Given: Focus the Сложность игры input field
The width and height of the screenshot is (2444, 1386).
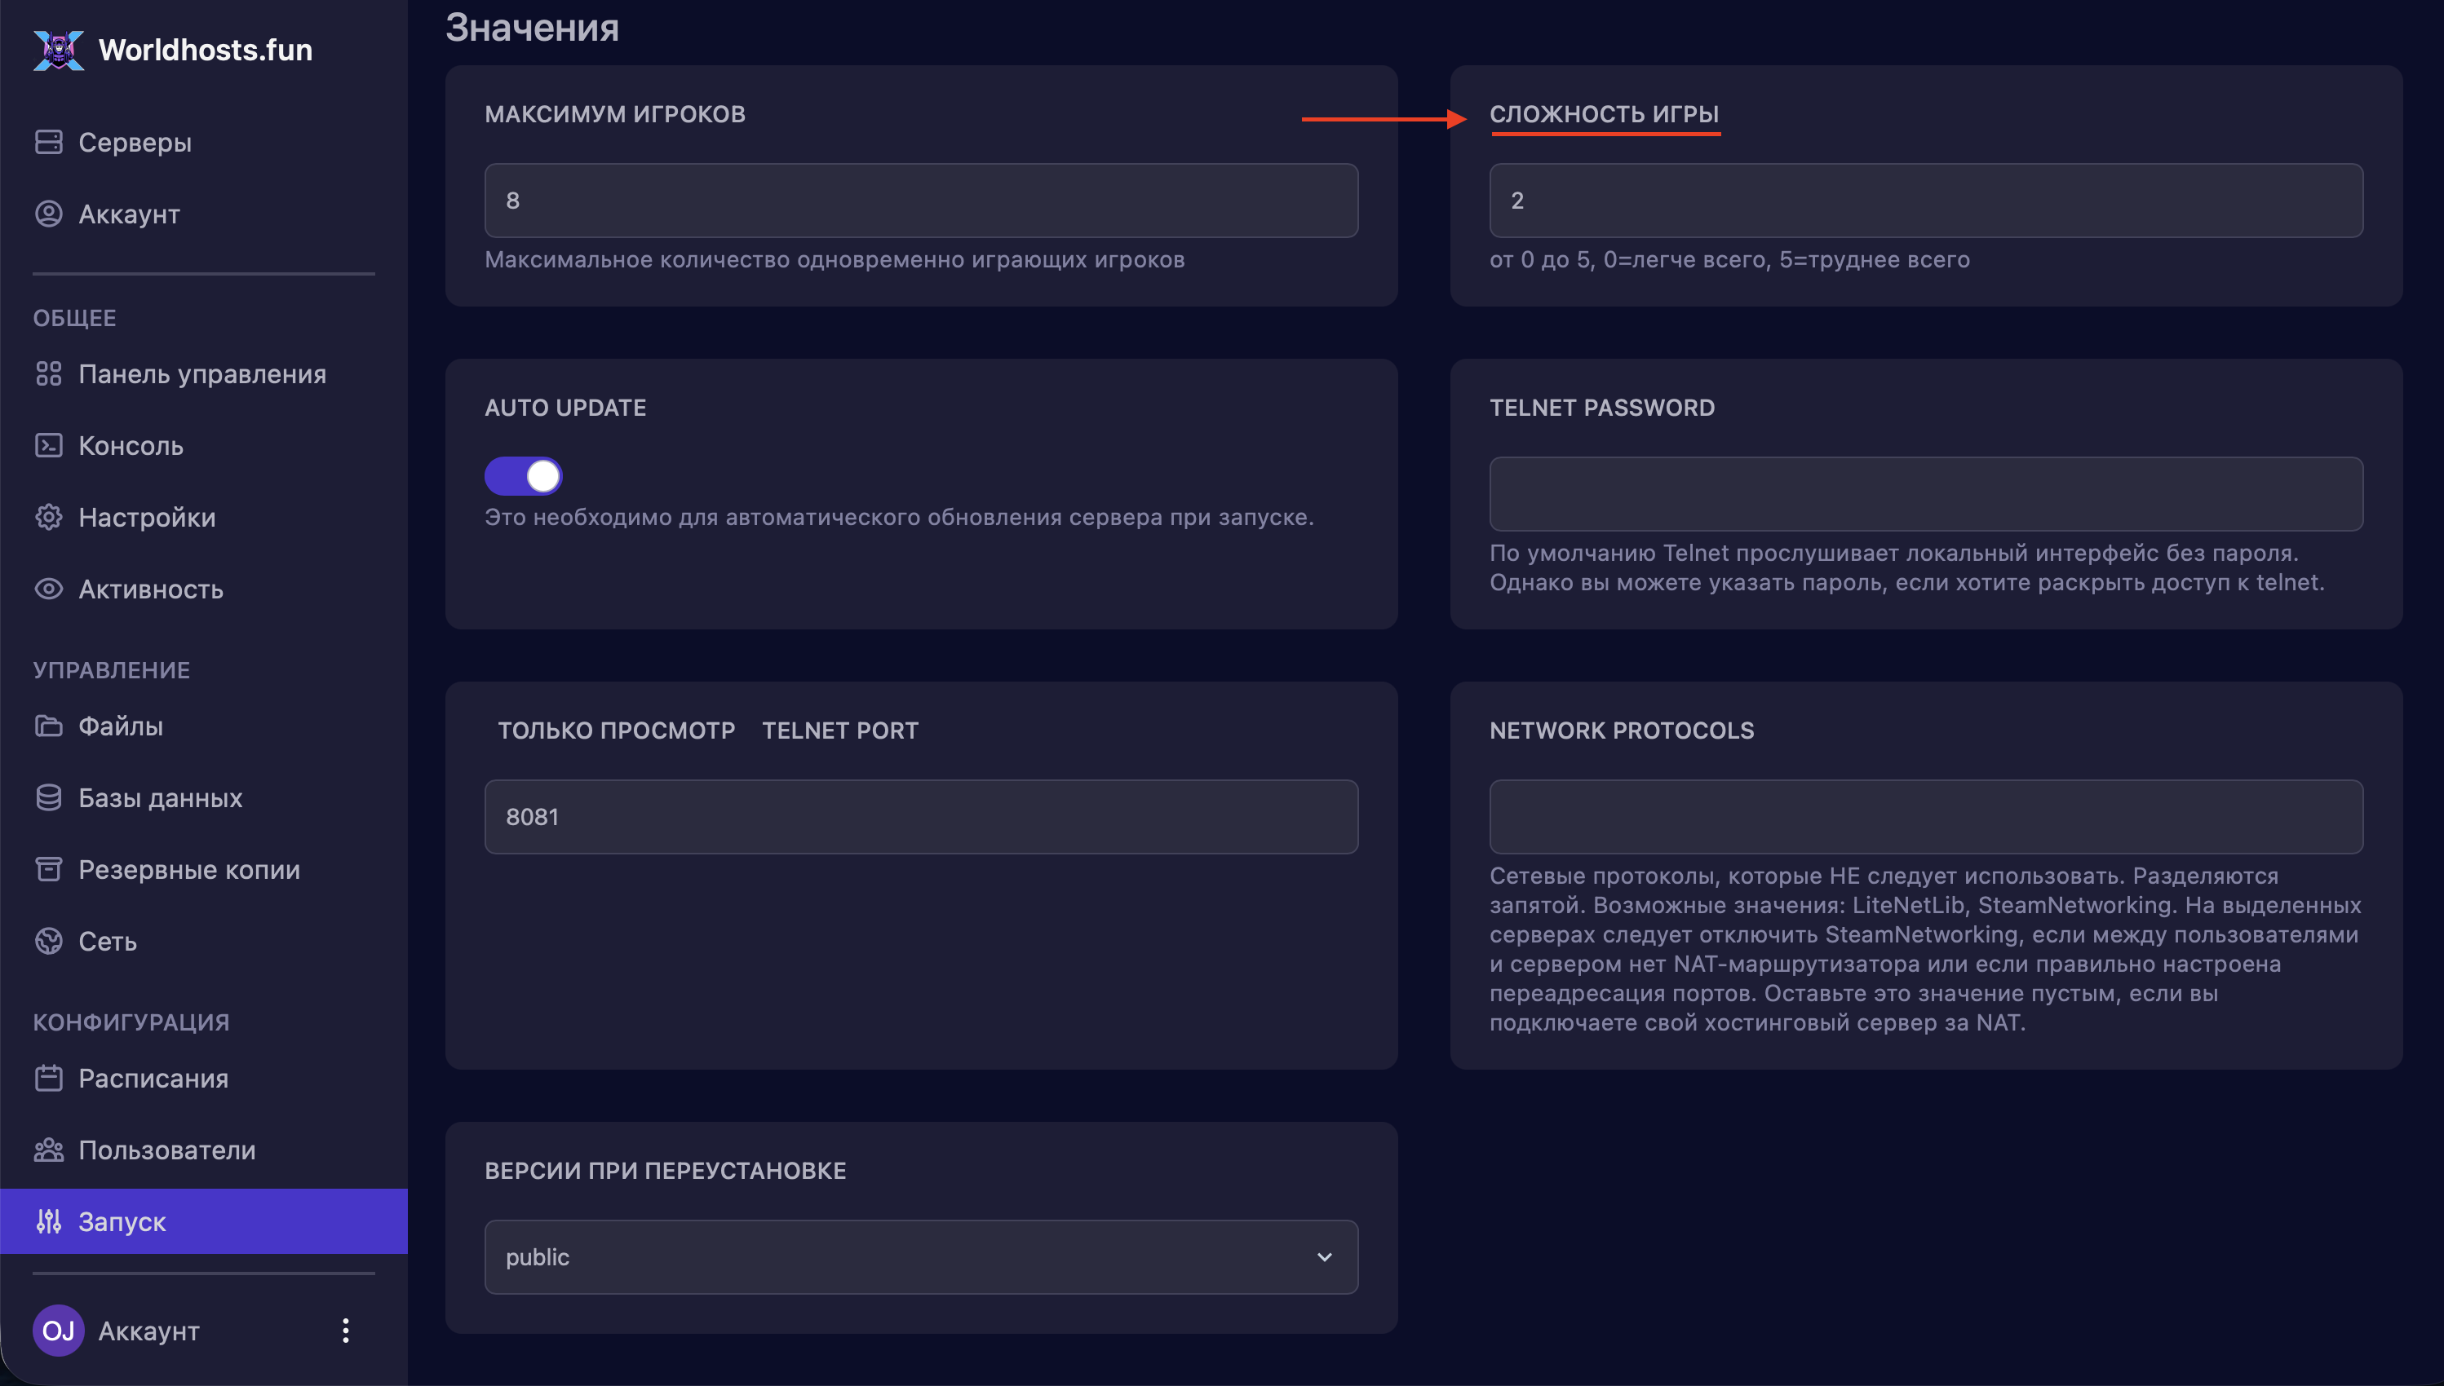Looking at the screenshot, I should (1925, 201).
